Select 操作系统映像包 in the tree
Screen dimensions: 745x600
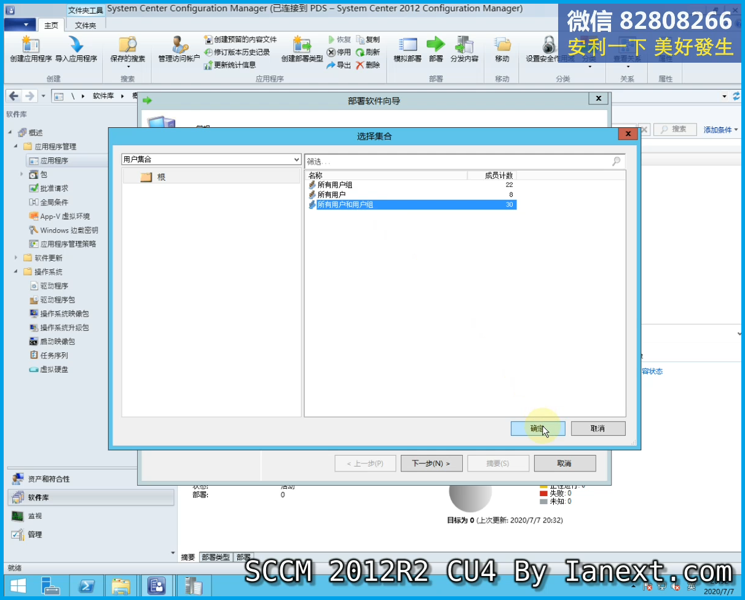60,314
